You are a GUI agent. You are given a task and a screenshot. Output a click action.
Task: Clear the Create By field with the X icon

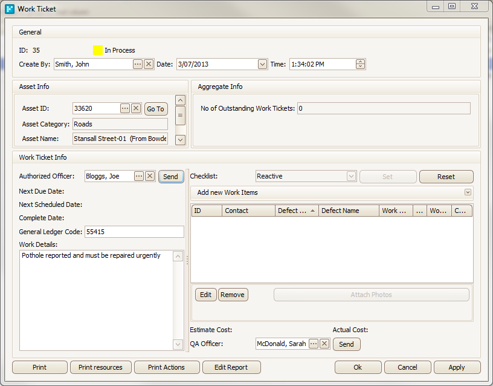[148, 64]
